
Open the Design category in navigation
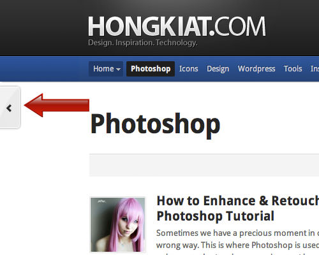click(x=218, y=69)
